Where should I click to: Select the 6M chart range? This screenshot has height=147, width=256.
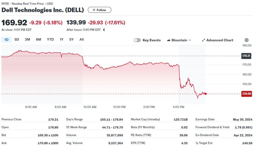click(x=38, y=39)
